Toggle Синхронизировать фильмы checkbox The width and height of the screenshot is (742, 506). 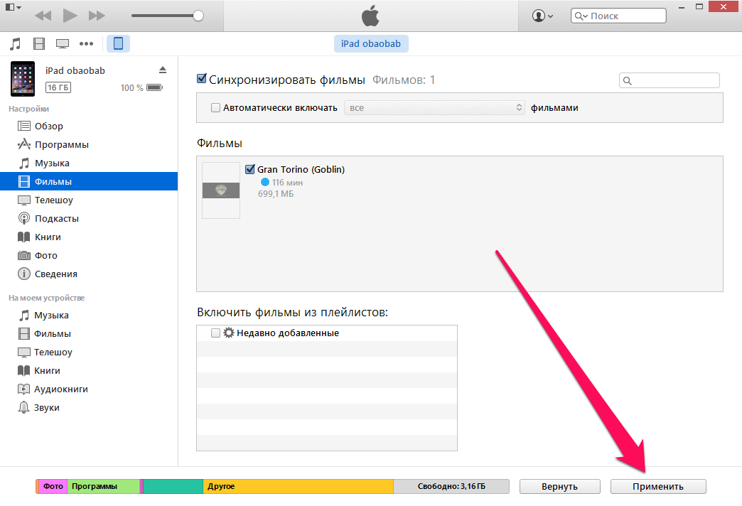202,79
